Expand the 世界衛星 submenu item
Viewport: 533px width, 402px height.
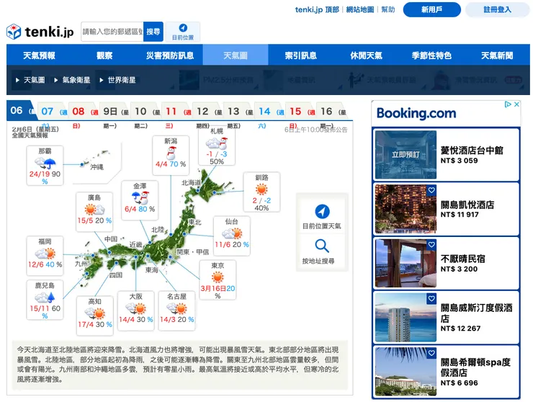tap(117, 80)
